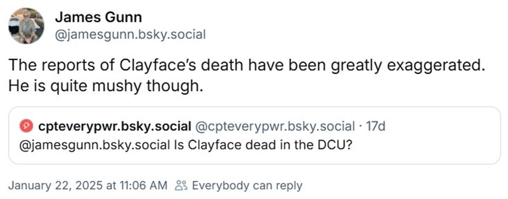Image resolution: width=508 pixels, height=199 pixels.
Task: Click the grey @cpteverypwr.bsky.social handle
Action: (274, 126)
